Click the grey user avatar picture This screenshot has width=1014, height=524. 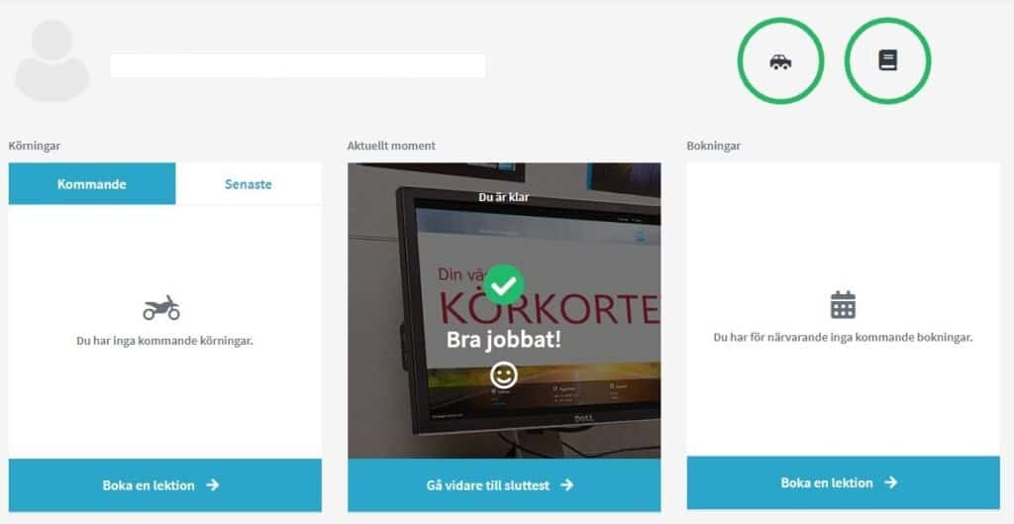[51, 60]
